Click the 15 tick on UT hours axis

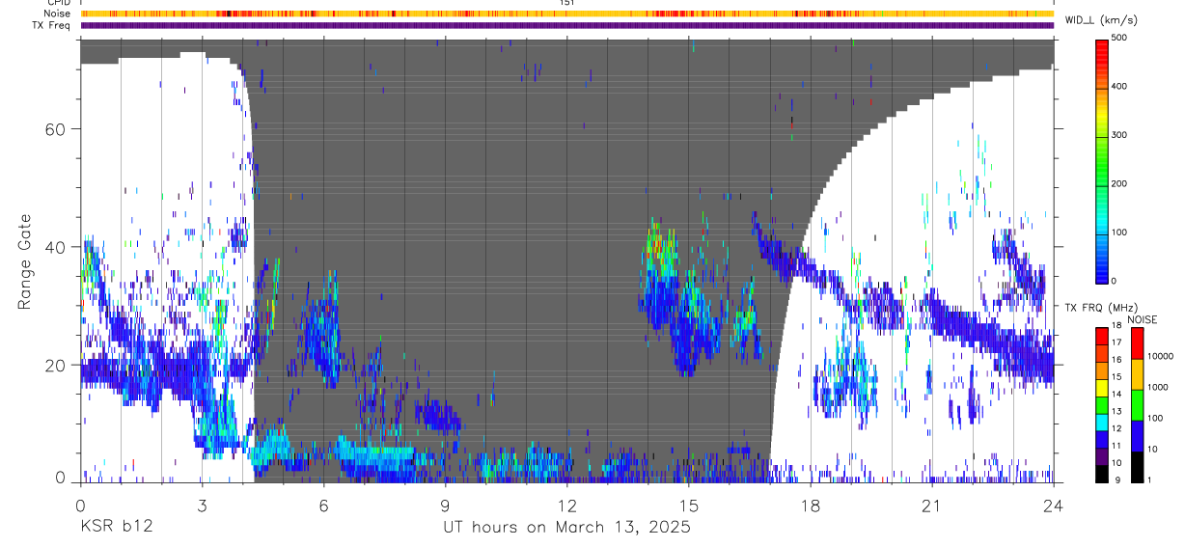pos(689,505)
